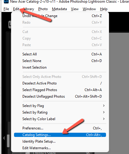
Task: Choose Select None menu entry
Action: coord(60,61)
